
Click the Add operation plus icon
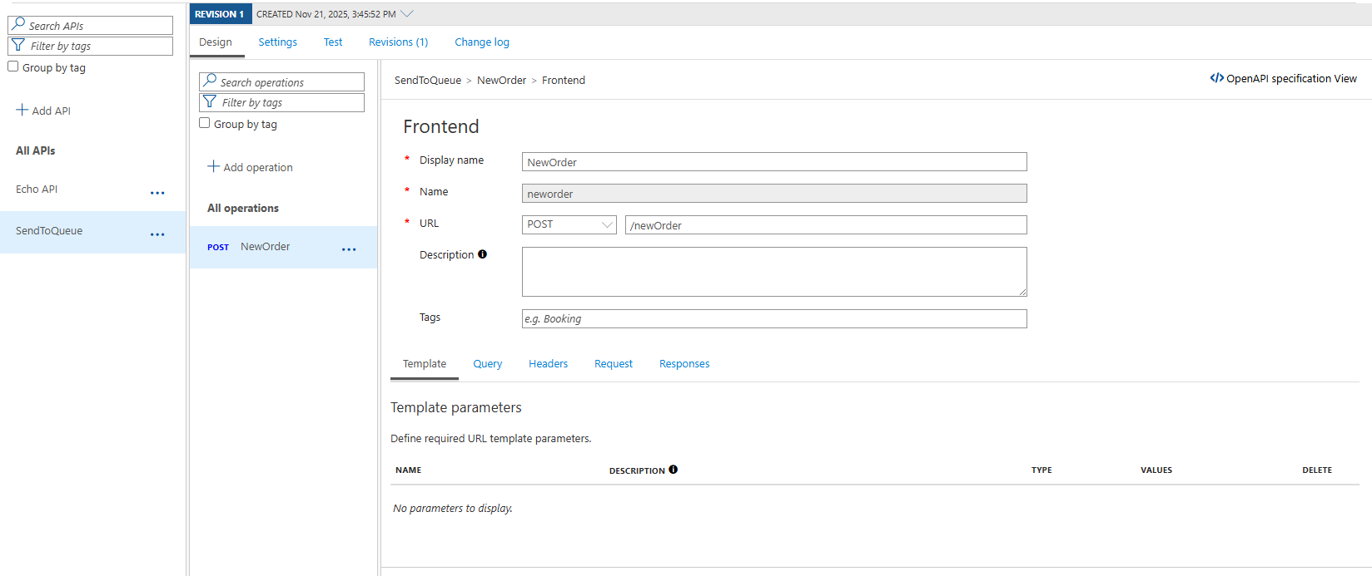pyautogui.click(x=213, y=166)
